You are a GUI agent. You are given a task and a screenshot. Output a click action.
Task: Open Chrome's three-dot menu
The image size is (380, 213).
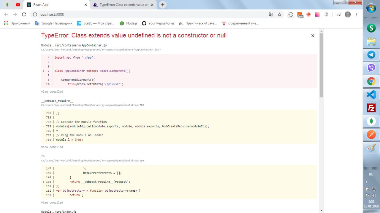click(x=357, y=15)
